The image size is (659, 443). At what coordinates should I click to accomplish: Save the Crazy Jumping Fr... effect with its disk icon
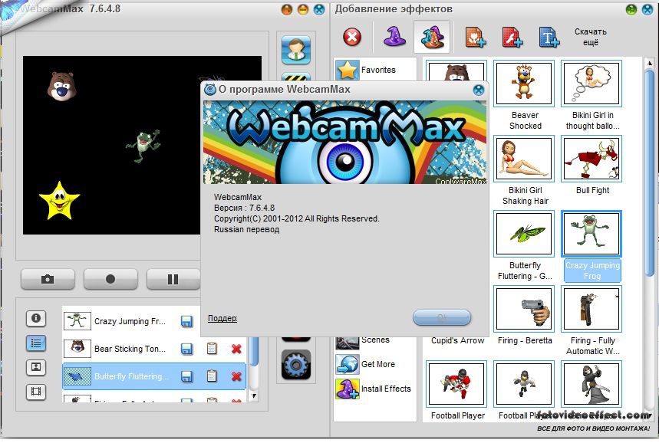(186, 321)
